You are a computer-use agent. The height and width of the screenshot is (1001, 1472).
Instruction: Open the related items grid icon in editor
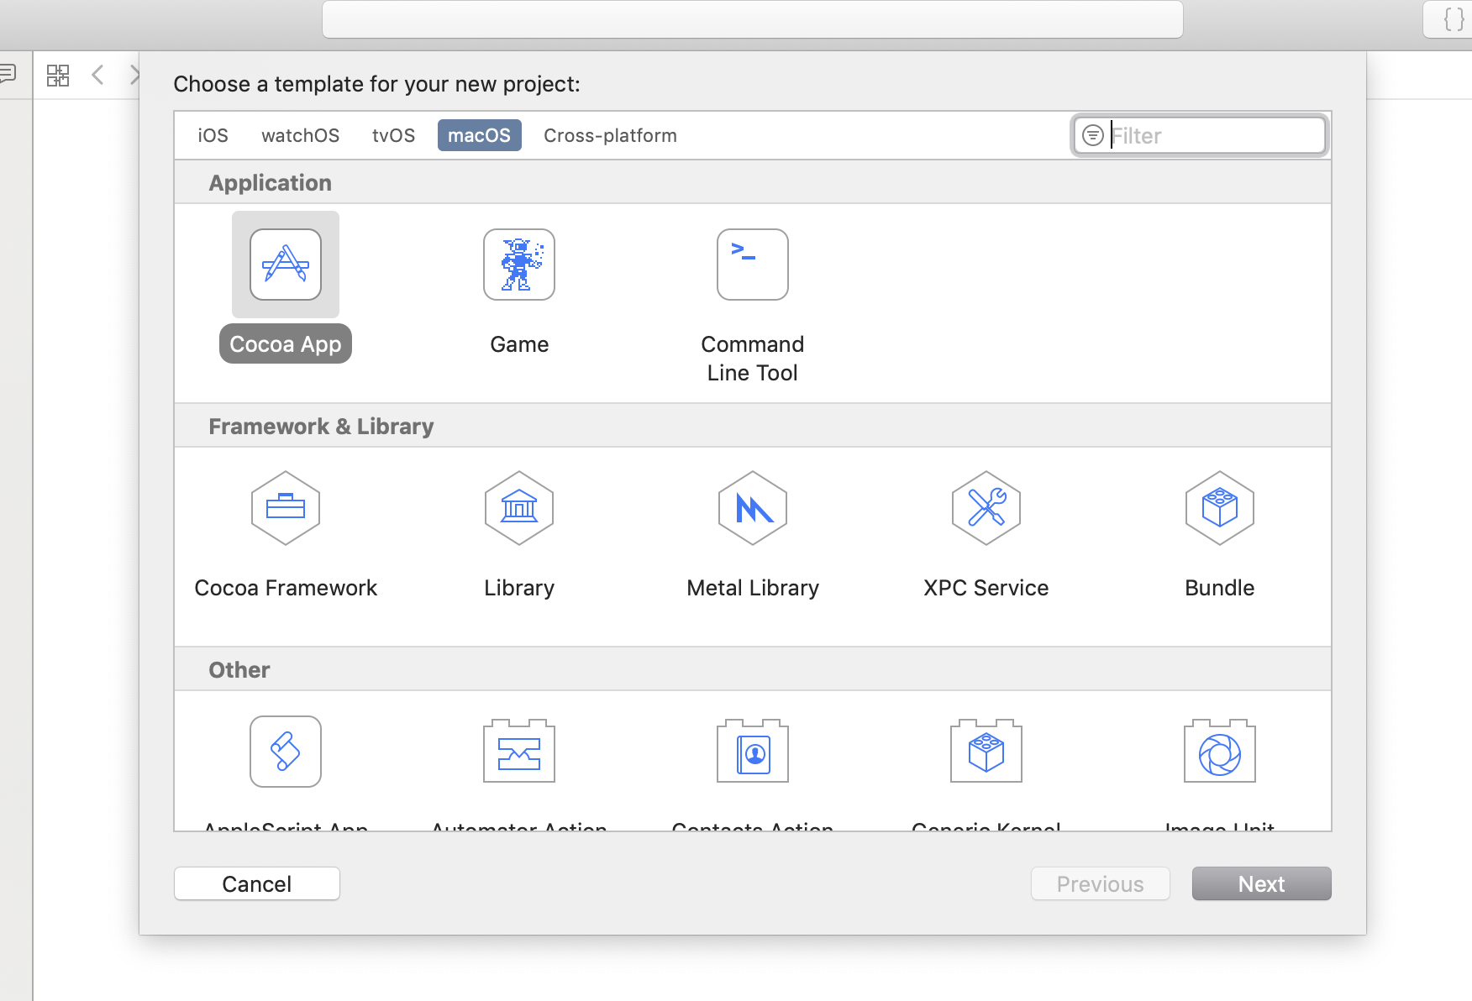58,76
